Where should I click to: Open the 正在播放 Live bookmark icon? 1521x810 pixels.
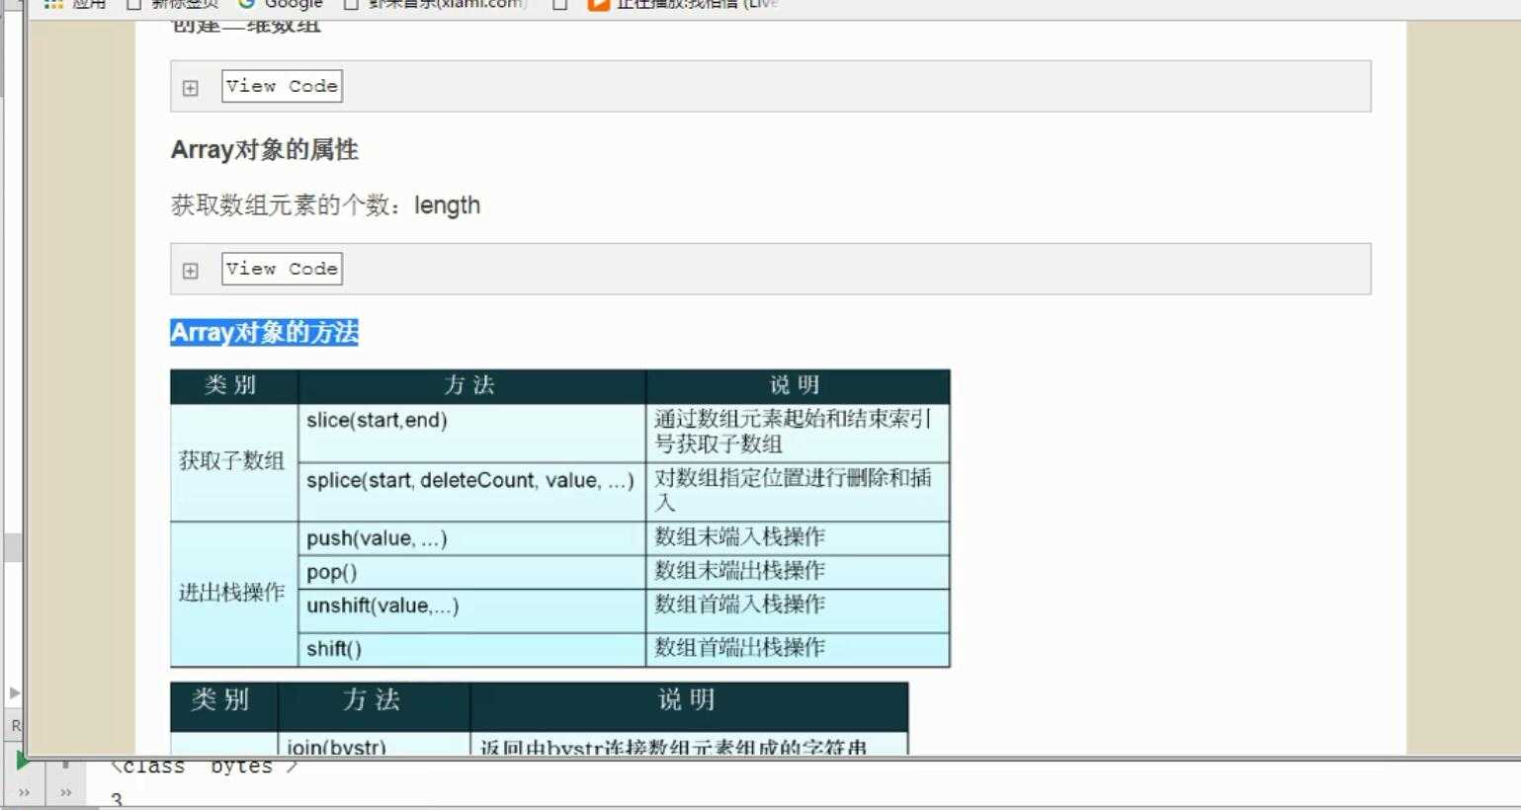[x=597, y=4]
